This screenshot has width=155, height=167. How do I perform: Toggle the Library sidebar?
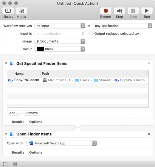coord(8,11)
